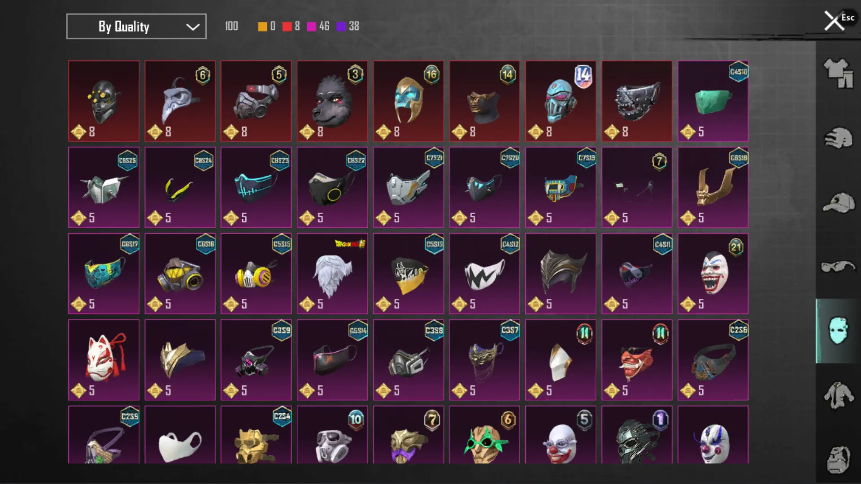Open the outfit sets category icon

[838, 73]
